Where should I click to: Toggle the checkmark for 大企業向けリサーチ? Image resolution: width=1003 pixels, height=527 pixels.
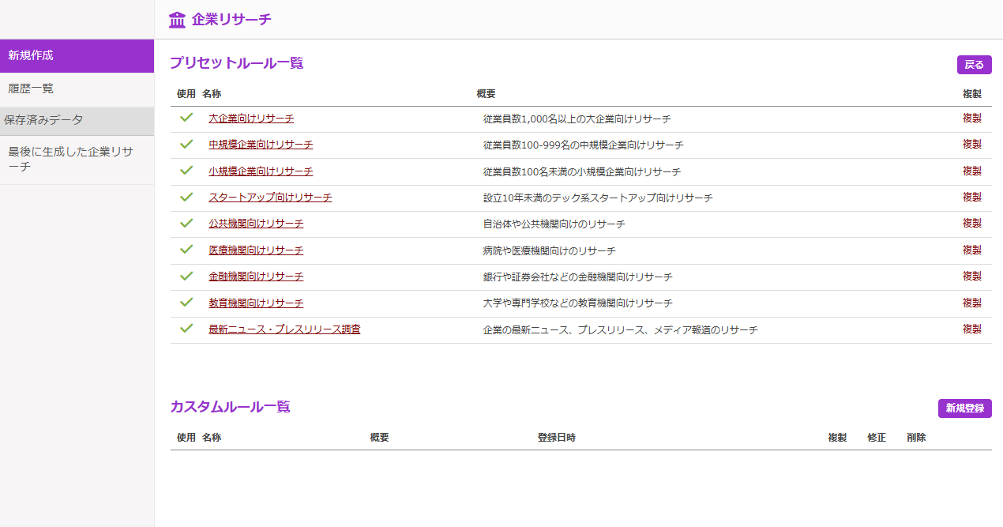[186, 118]
